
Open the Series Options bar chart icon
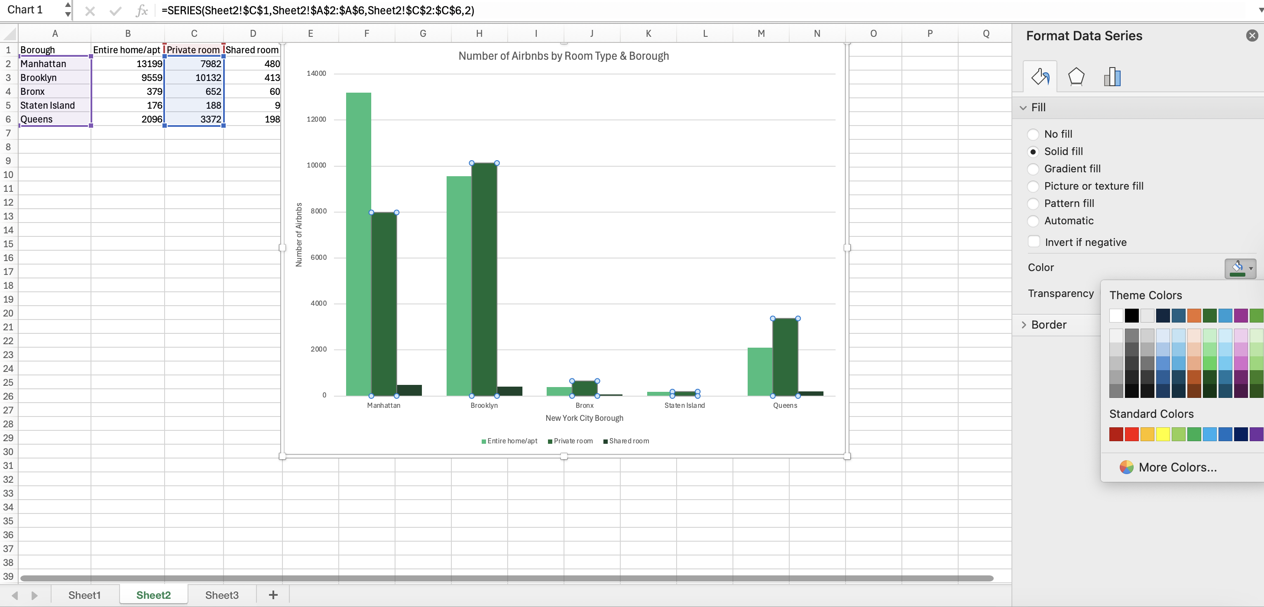tap(1112, 77)
